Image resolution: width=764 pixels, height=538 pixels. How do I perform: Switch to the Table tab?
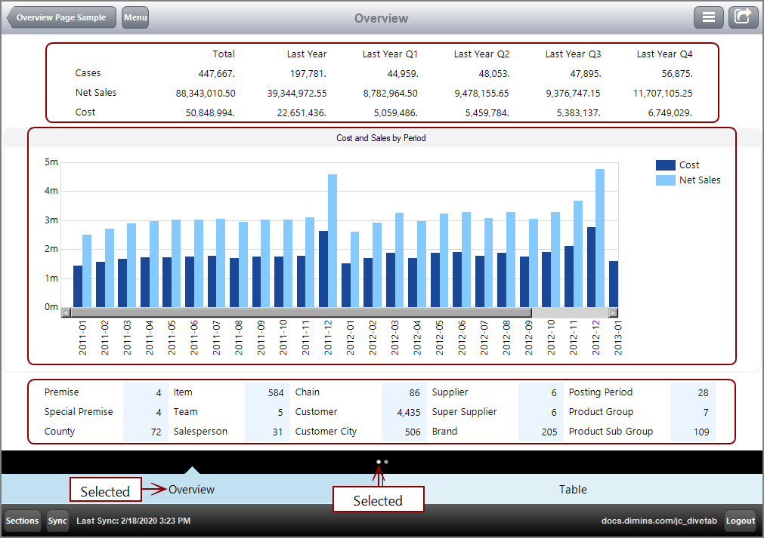(572, 489)
